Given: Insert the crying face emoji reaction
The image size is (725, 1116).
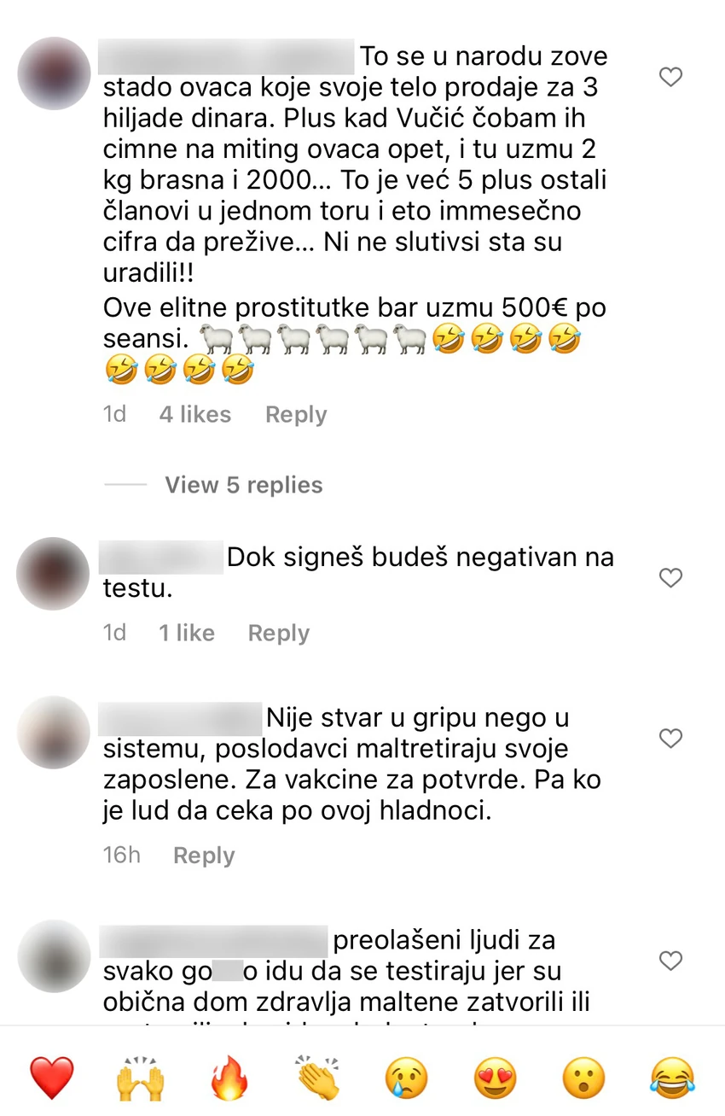Looking at the screenshot, I should (x=408, y=1078).
